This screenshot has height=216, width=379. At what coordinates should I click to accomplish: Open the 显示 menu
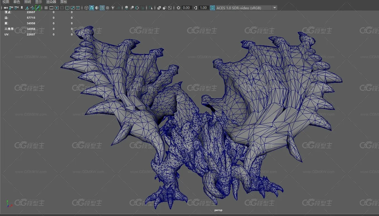[38, 2]
